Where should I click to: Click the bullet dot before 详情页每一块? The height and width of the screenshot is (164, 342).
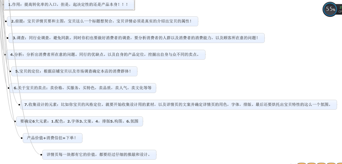coord(41,155)
